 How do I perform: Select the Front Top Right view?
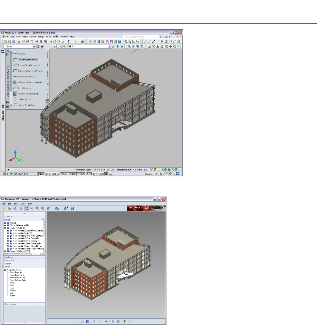point(17,275)
